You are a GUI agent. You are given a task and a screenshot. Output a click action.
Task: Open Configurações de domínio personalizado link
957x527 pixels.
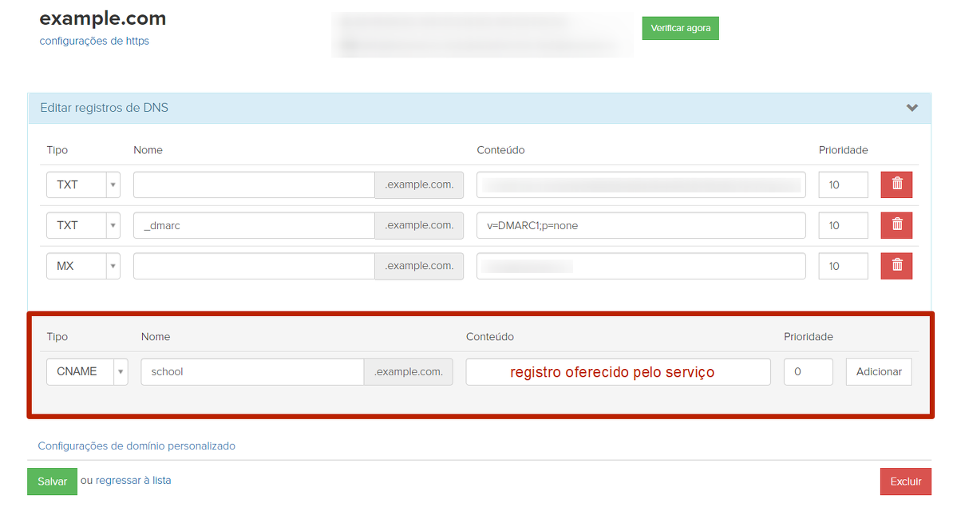[x=136, y=446]
